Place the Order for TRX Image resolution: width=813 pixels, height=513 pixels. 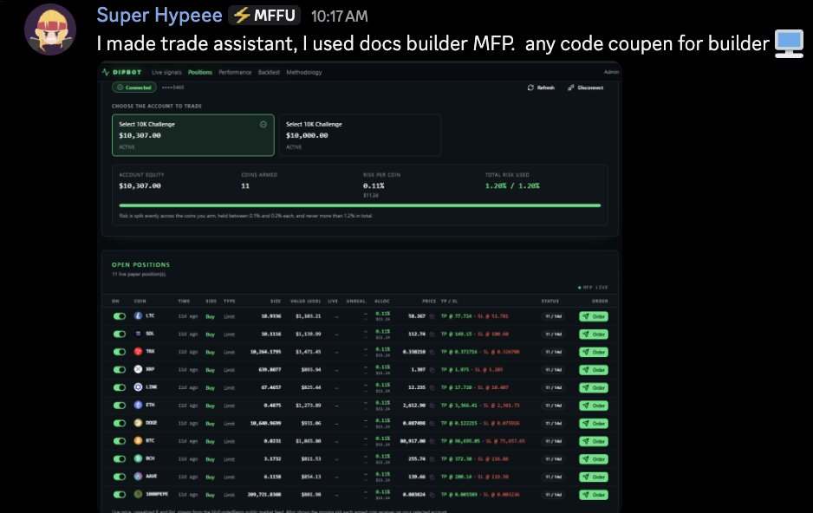[x=594, y=353]
